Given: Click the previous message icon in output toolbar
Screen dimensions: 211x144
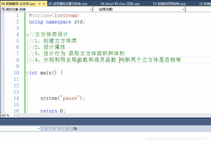Looking at the screenshot, I should [x=54, y=129].
